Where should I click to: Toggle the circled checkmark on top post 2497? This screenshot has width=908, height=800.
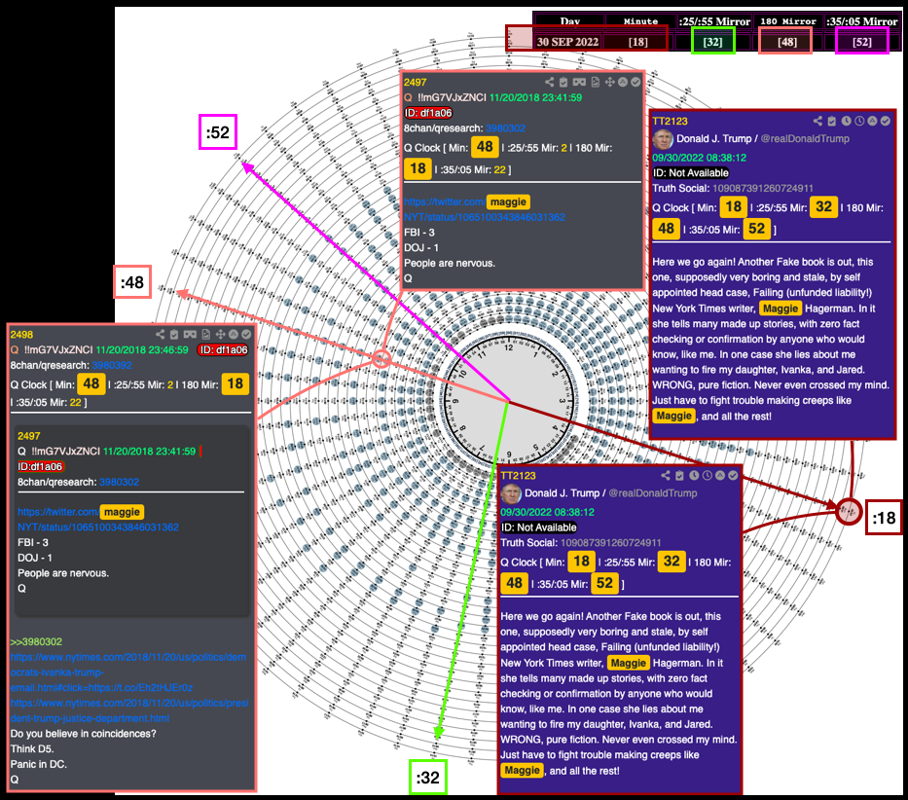pyautogui.click(x=636, y=83)
